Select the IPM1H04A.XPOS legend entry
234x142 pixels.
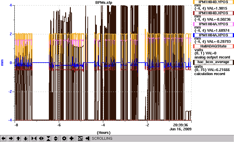tap(213, 35)
